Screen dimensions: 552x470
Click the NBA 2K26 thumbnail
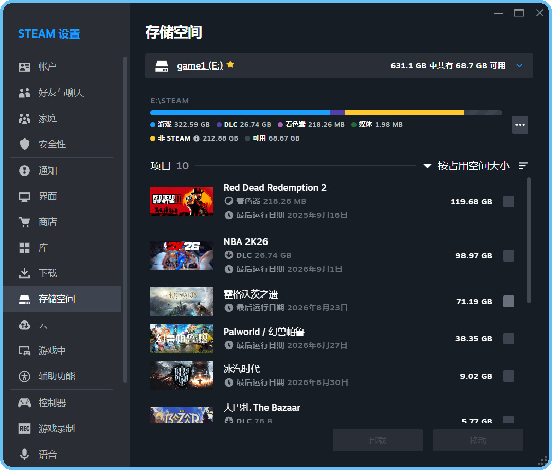click(182, 255)
